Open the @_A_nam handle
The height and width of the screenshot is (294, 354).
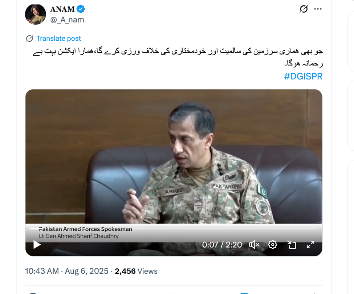coord(67,20)
